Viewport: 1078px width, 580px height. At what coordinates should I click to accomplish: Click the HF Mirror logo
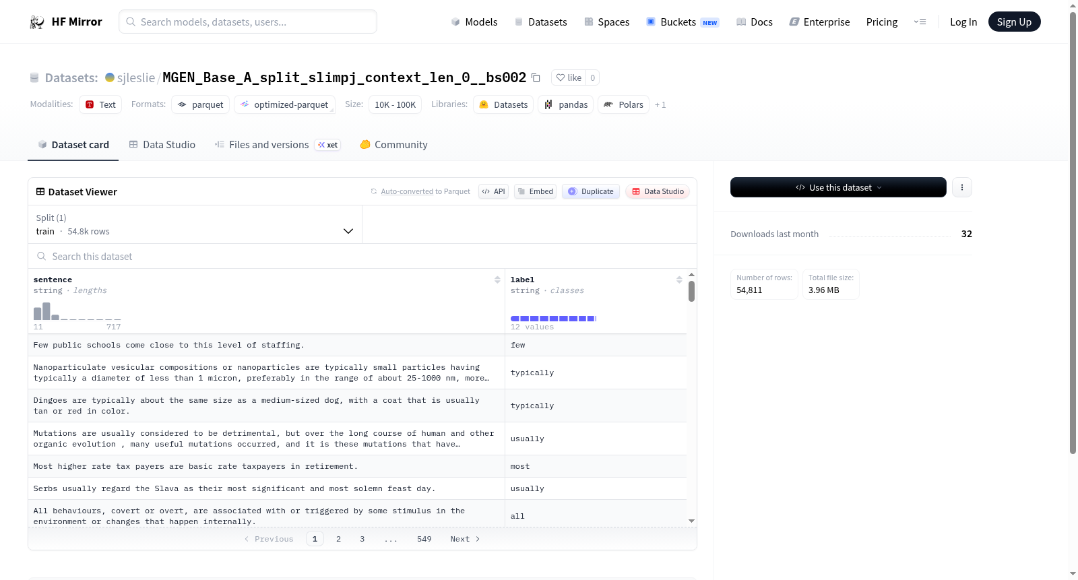[66, 22]
